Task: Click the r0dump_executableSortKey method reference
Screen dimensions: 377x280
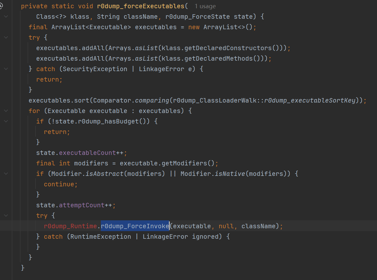Action: 310,101
